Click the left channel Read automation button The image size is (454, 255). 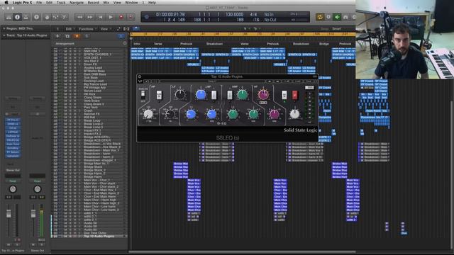point(13,181)
